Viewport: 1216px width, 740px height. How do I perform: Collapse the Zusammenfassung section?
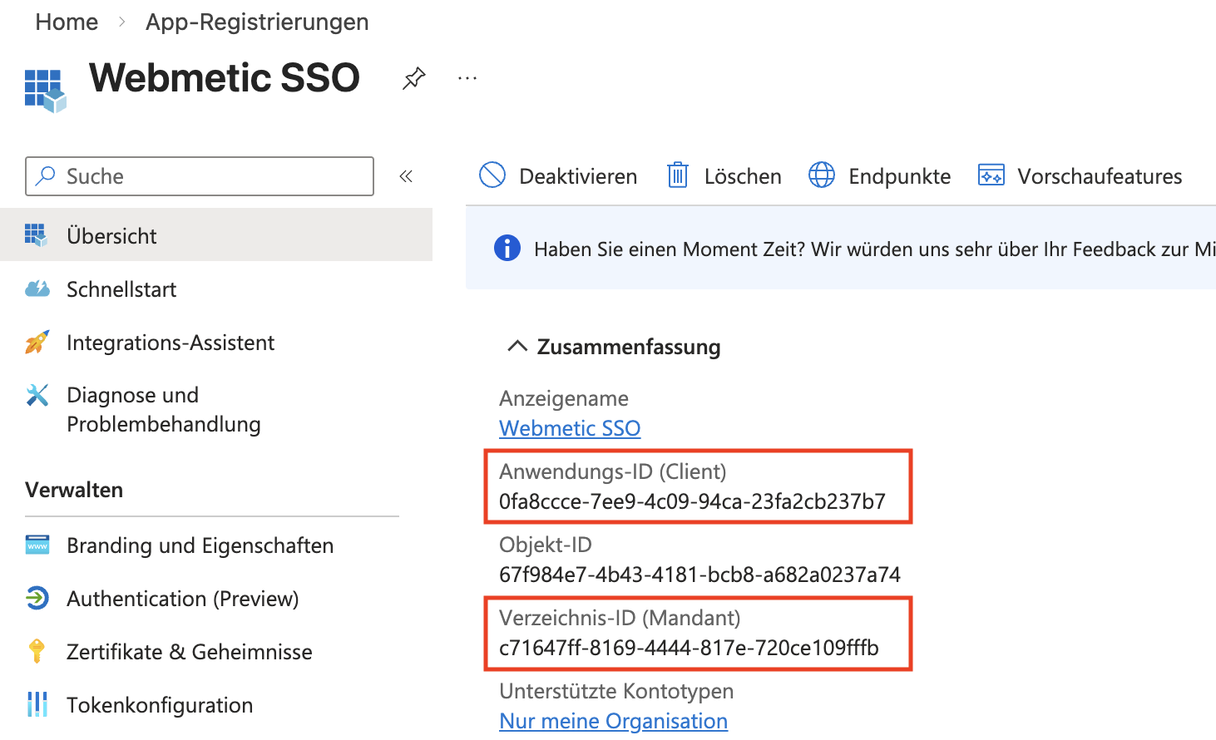coord(517,347)
